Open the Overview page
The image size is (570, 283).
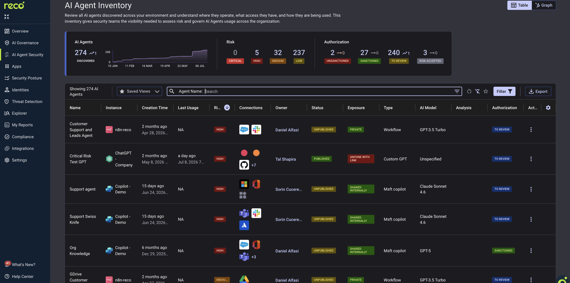pos(20,31)
